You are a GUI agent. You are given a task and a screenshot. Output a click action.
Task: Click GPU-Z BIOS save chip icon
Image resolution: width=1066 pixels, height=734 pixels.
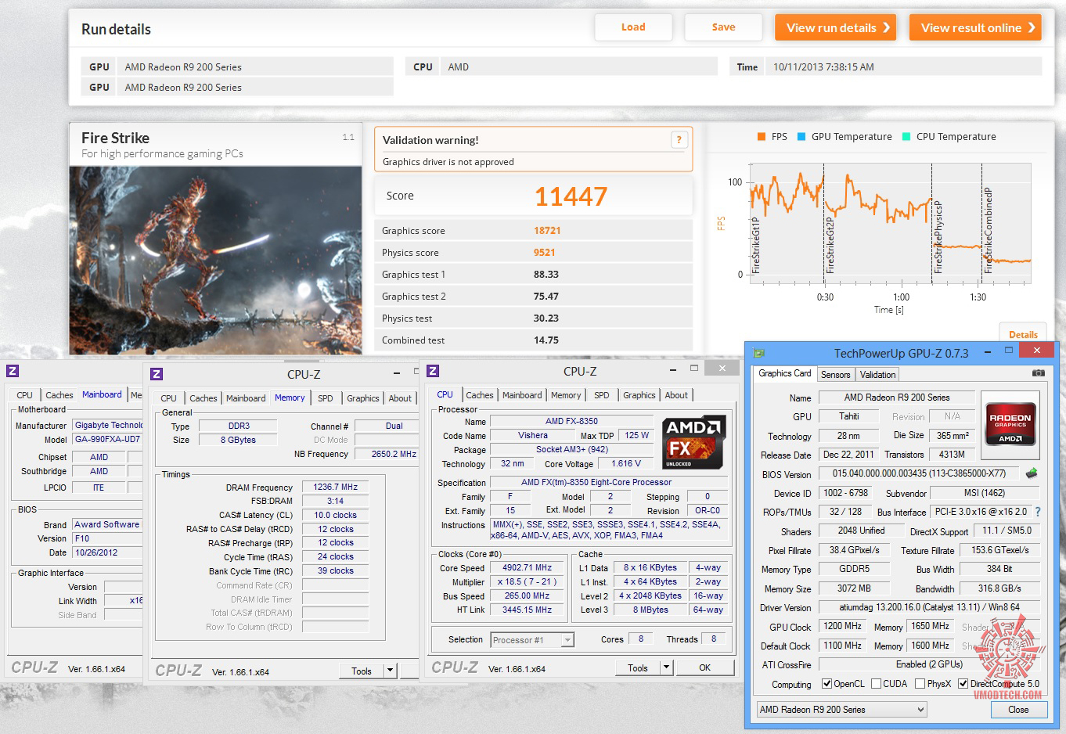coord(1032,473)
